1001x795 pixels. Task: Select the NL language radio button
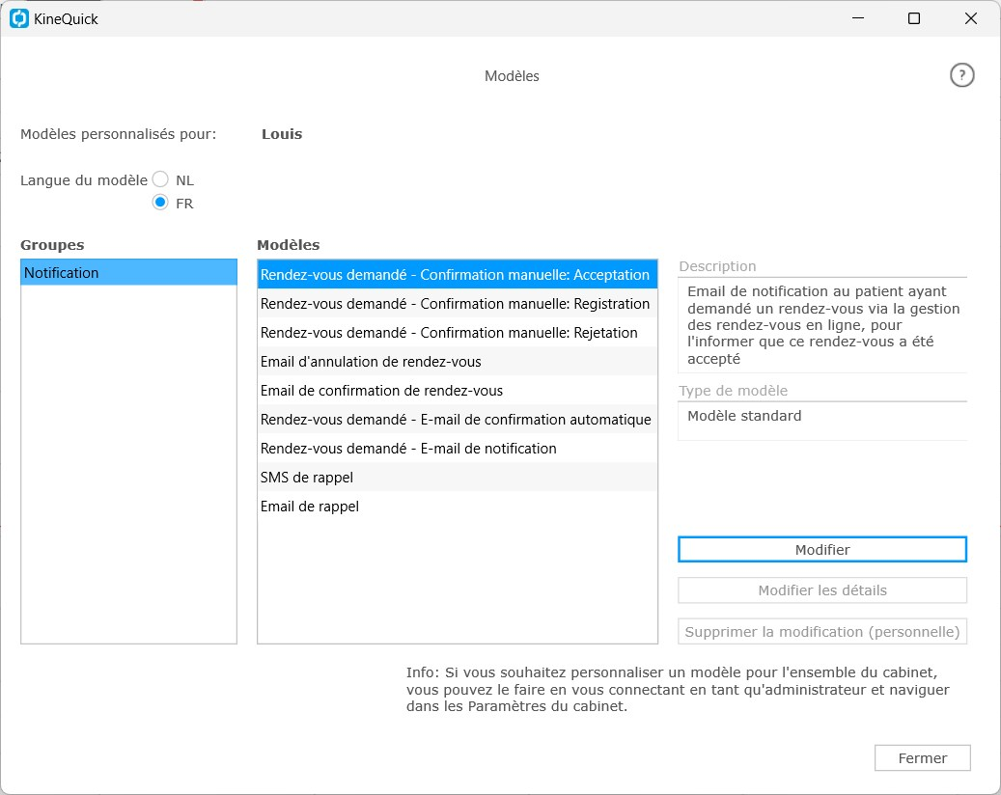click(x=160, y=179)
